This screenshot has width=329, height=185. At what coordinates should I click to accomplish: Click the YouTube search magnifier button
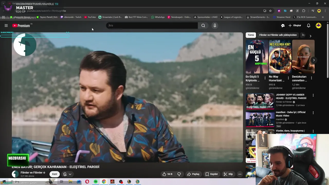(x=203, y=25)
